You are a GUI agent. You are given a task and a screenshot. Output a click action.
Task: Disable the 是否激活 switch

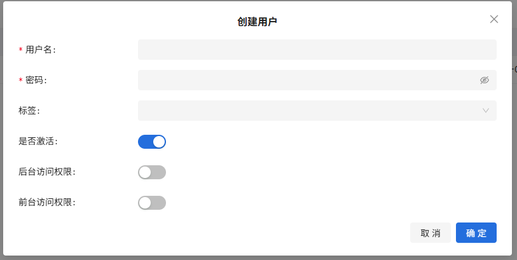pos(152,142)
